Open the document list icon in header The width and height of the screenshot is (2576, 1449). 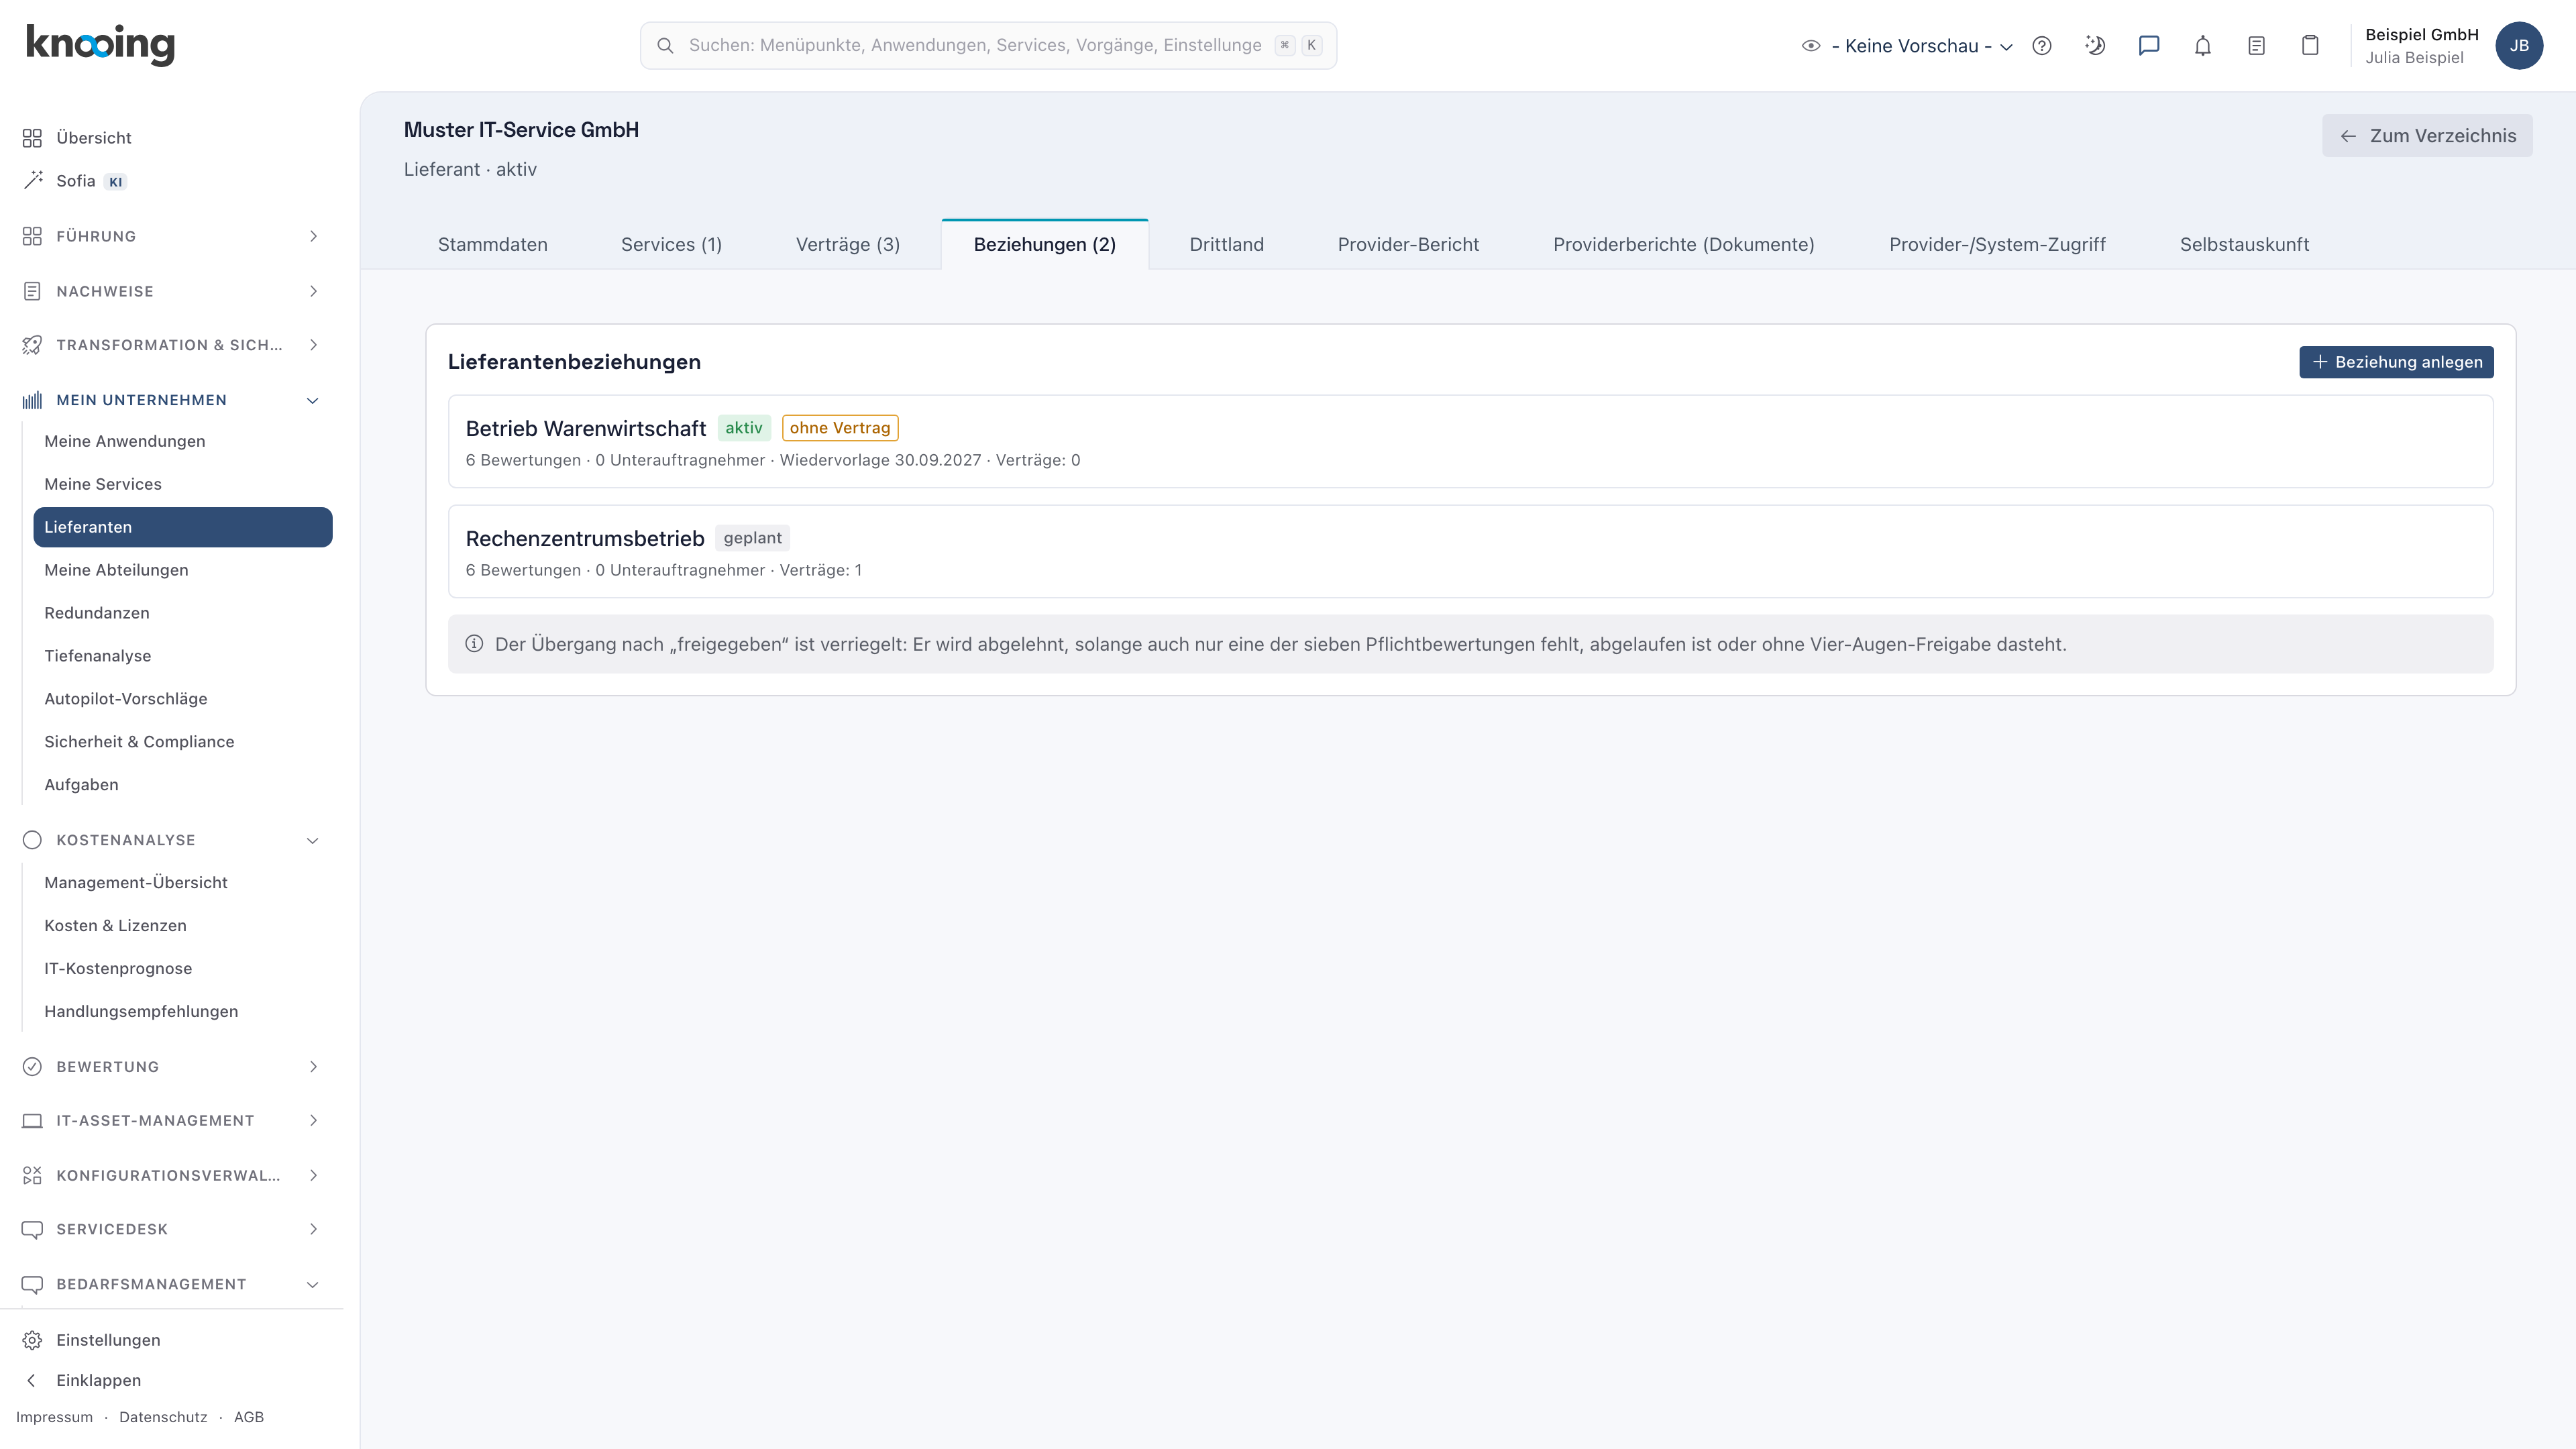(2256, 46)
